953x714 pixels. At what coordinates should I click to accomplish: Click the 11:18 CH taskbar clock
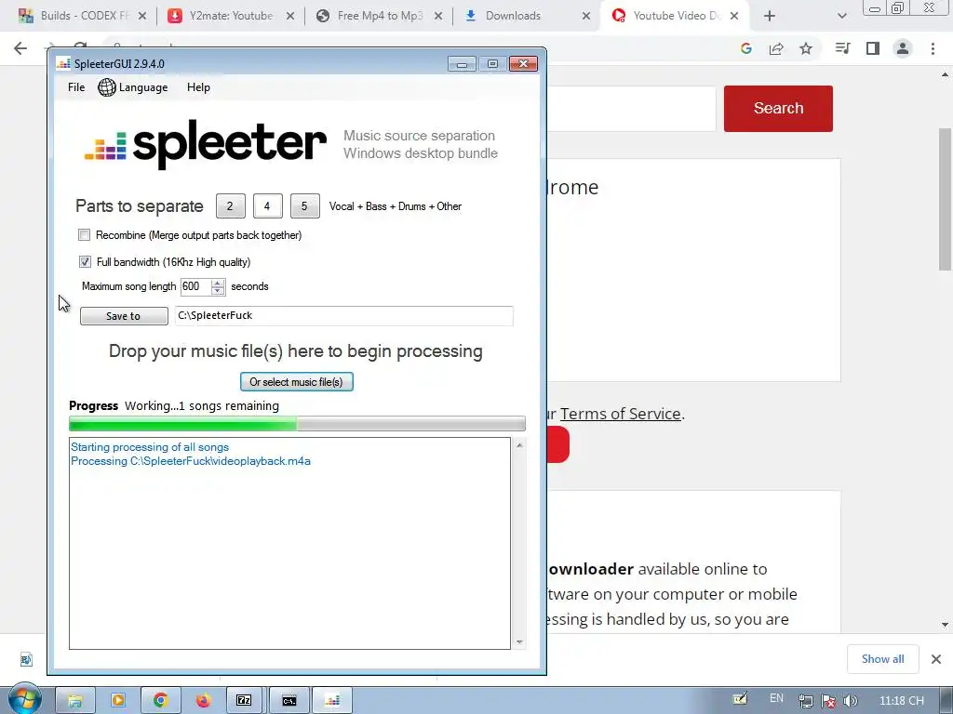point(901,701)
